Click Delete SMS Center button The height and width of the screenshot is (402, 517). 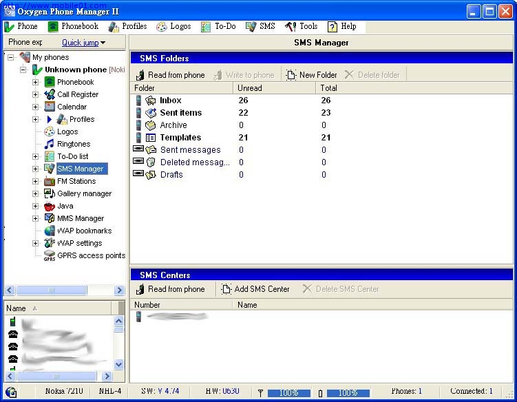click(x=341, y=289)
